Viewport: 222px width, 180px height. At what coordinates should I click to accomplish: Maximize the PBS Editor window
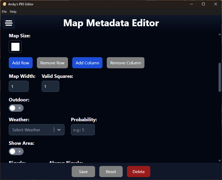coord(203,4)
